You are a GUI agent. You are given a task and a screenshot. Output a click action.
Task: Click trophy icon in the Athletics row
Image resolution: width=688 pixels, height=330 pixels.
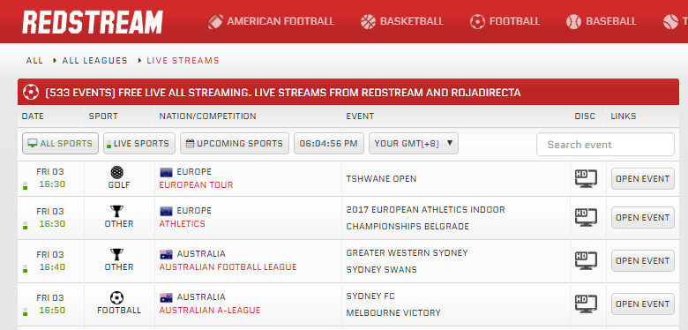[116, 212]
